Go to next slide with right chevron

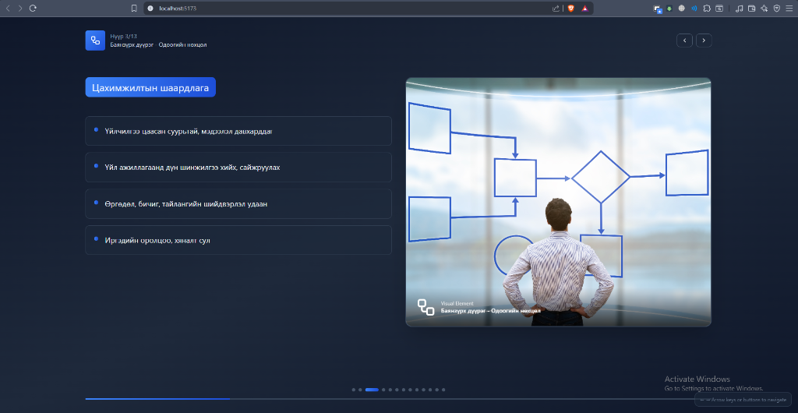(704, 41)
